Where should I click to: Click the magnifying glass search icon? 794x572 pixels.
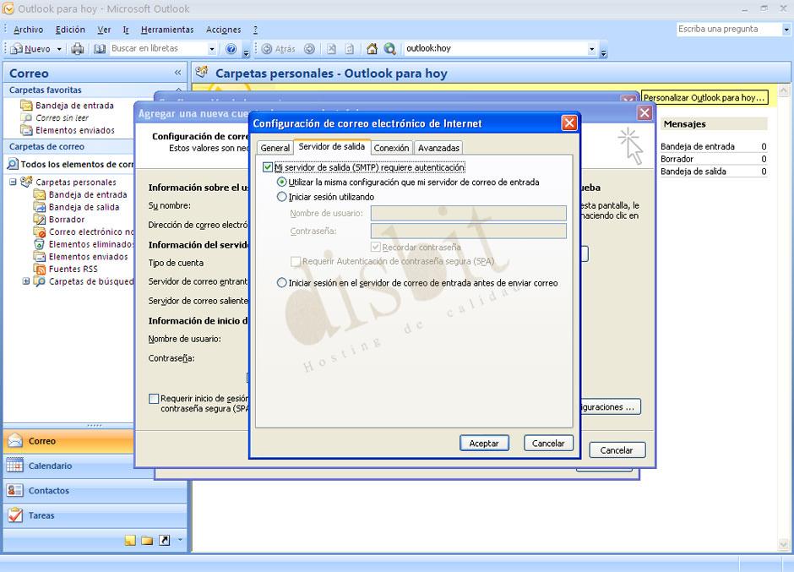pyautogui.click(x=389, y=48)
